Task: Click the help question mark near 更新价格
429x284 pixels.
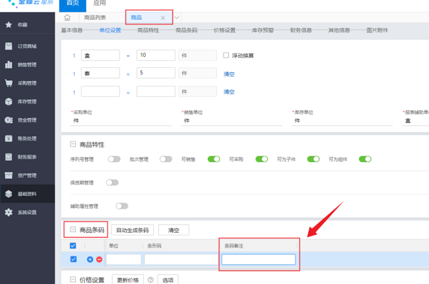Action: (x=150, y=280)
